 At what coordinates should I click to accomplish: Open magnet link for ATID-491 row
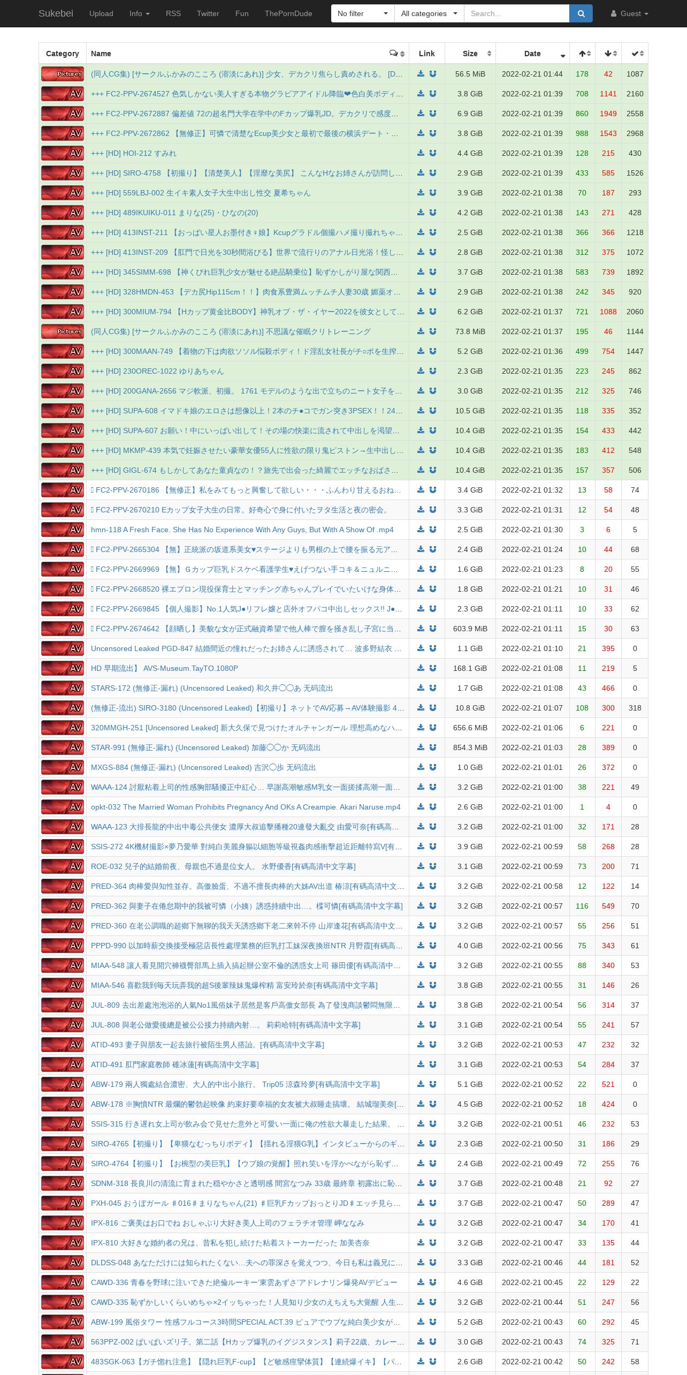[433, 1064]
